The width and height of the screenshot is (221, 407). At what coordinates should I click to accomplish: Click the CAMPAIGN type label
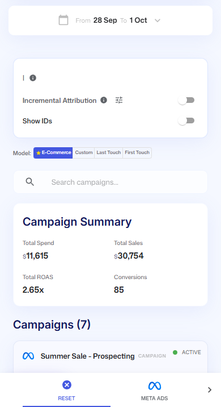click(x=152, y=356)
